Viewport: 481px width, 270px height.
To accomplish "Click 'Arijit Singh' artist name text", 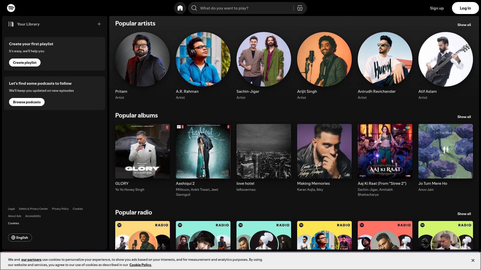I will pos(307,91).
